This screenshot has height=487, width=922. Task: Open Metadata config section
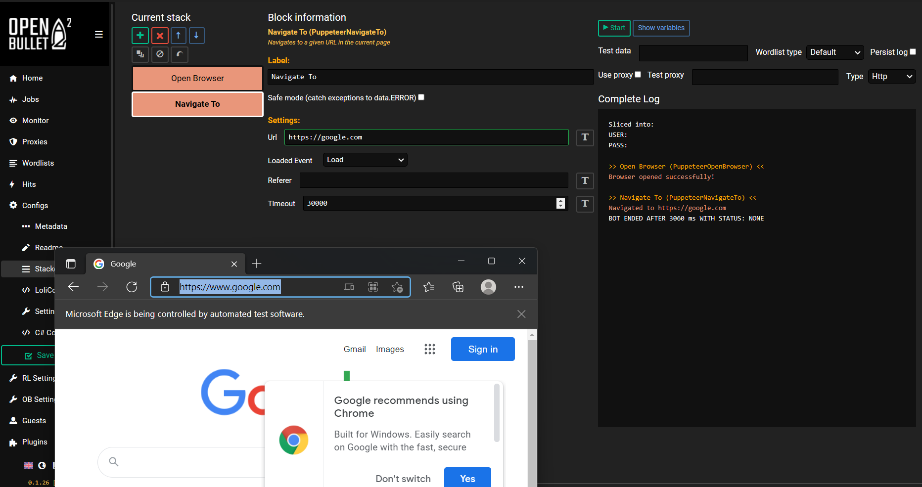51,226
